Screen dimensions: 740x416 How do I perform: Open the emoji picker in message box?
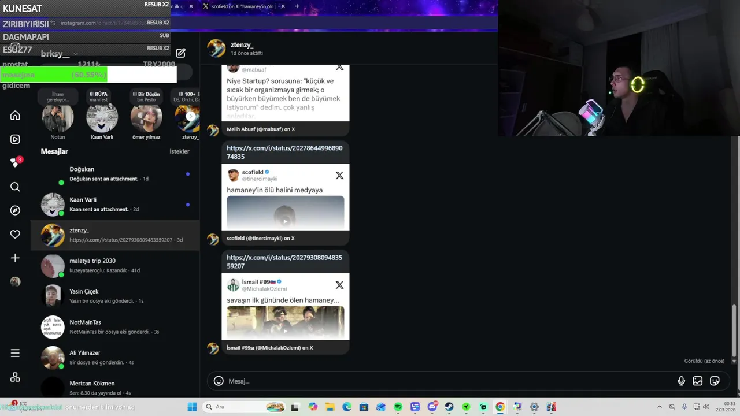[x=219, y=381]
